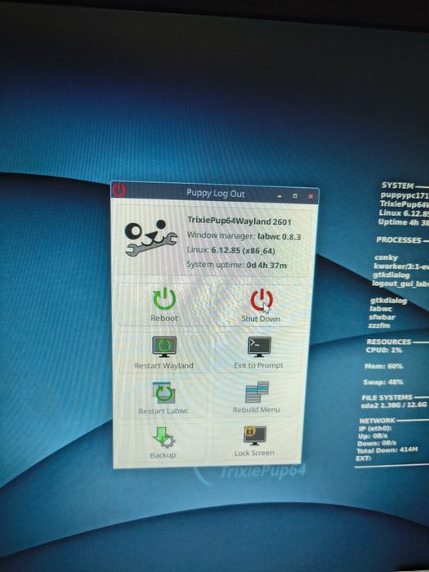Click the sfwbar process entry

tap(382, 317)
